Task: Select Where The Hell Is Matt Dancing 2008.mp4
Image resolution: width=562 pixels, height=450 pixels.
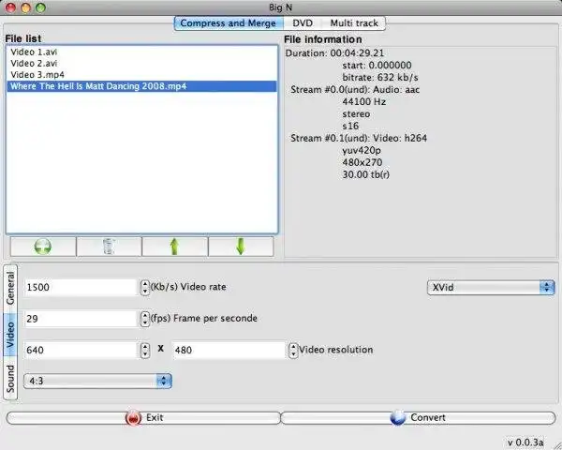Action: point(142,86)
